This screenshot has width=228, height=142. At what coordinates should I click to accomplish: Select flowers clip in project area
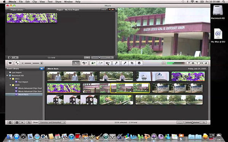[32, 18]
